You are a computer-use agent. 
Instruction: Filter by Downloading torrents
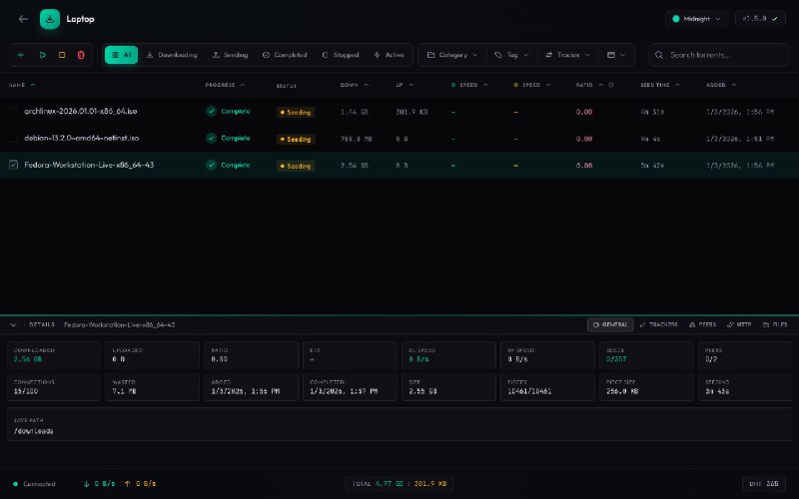[x=172, y=55]
